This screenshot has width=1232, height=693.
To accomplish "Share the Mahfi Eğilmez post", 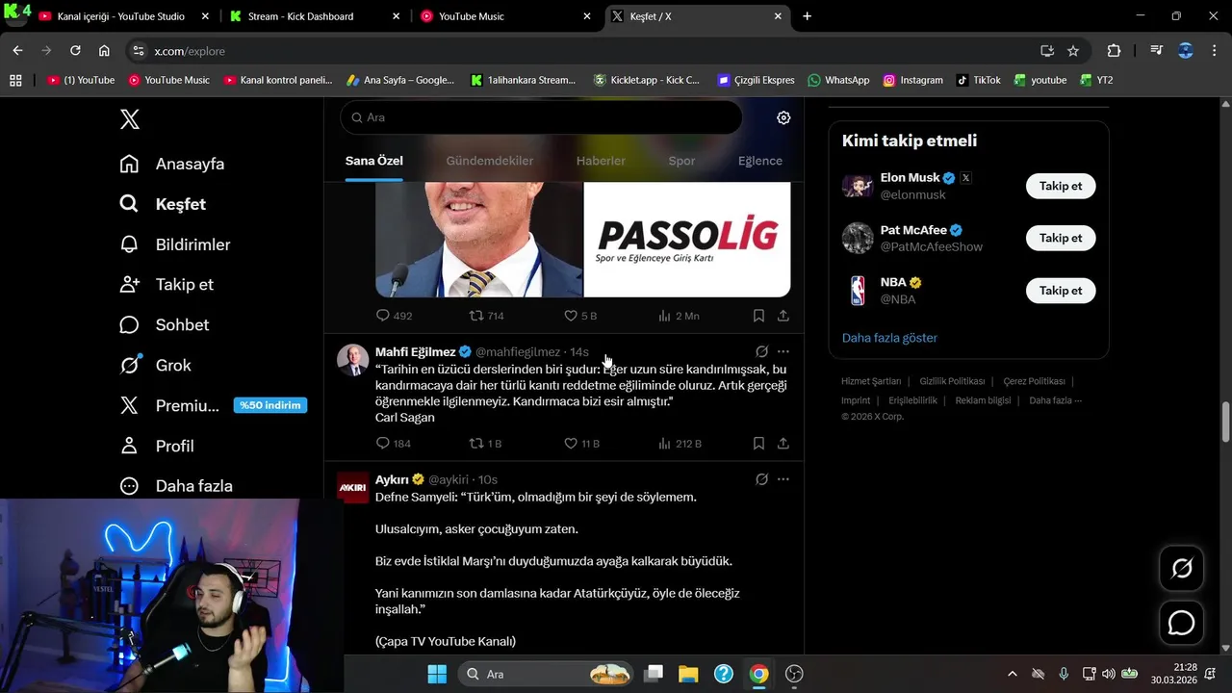I will click(783, 444).
